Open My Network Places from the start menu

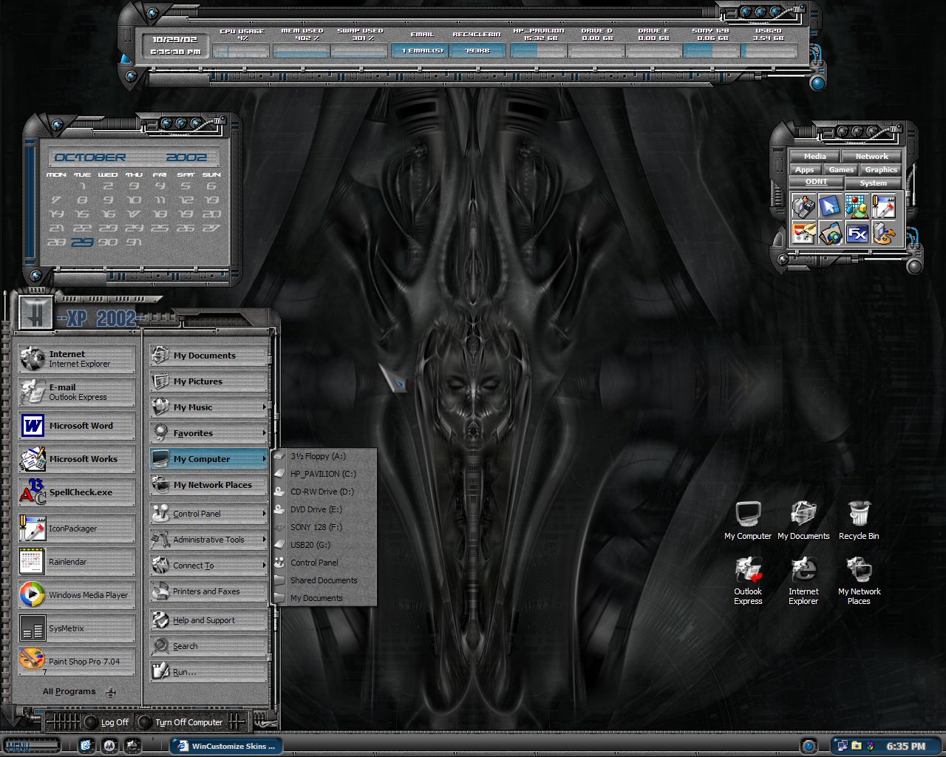click(208, 485)
